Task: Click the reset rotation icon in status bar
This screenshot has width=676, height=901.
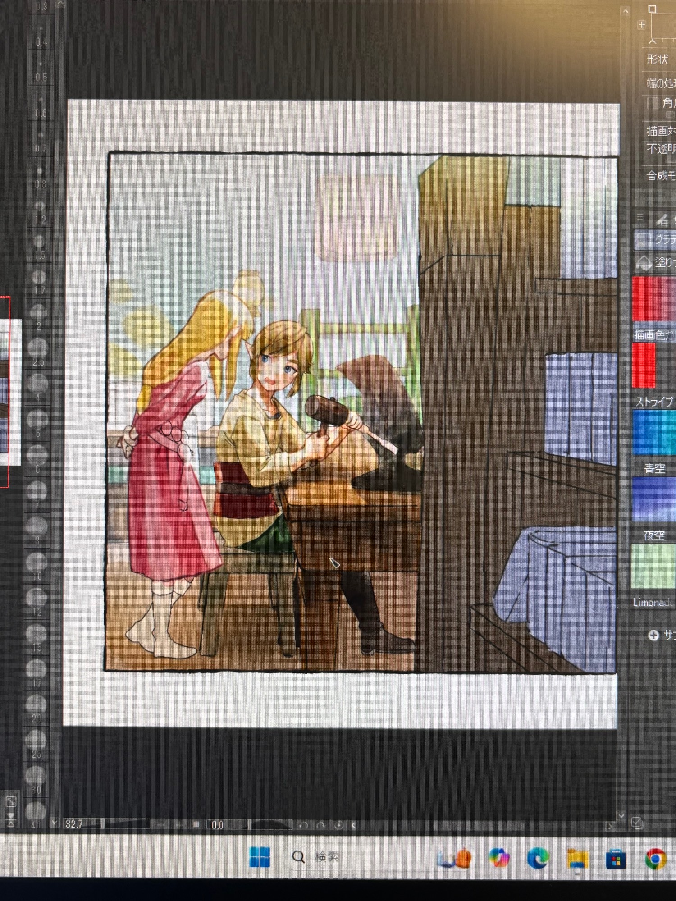Action: pyautogui.click(x=339, y=825)
